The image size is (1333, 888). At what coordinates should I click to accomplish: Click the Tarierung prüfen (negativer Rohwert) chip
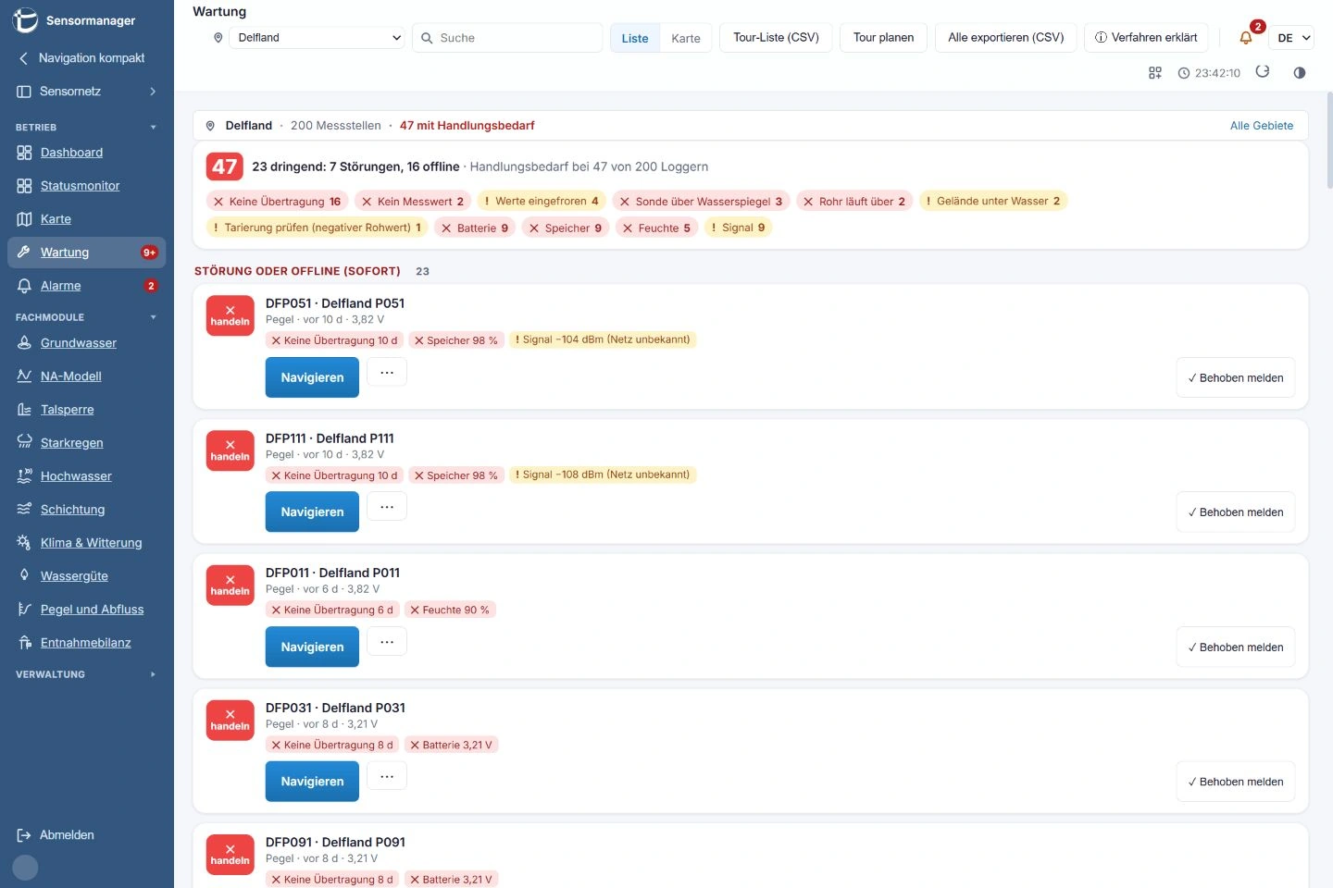click(317, 228)
